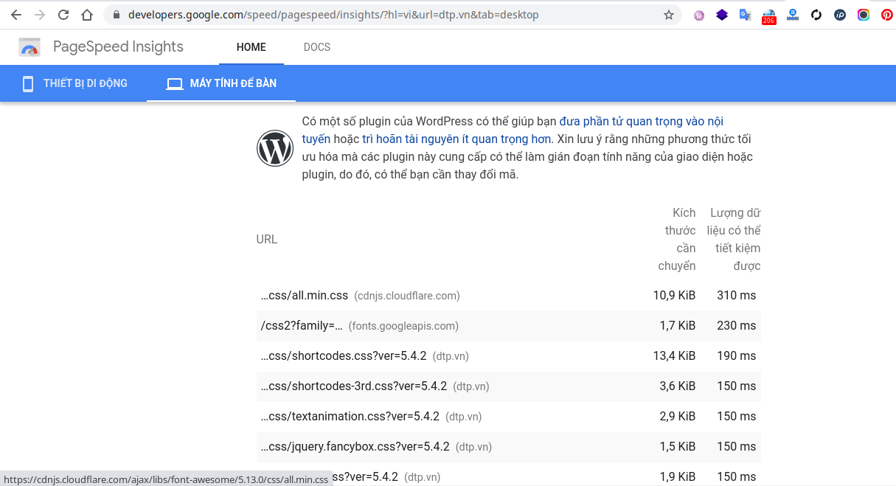The width and height of the screenshot is (896, 486).
Task: Open the Pinterest extension
Action: click(887, 15)
